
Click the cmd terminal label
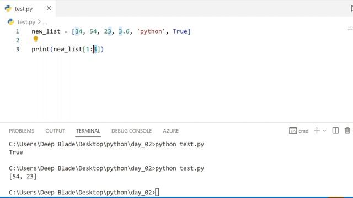tap(303, 131)
